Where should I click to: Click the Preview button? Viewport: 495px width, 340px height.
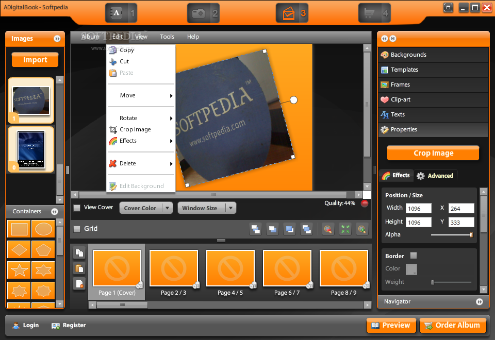[391, 325]
